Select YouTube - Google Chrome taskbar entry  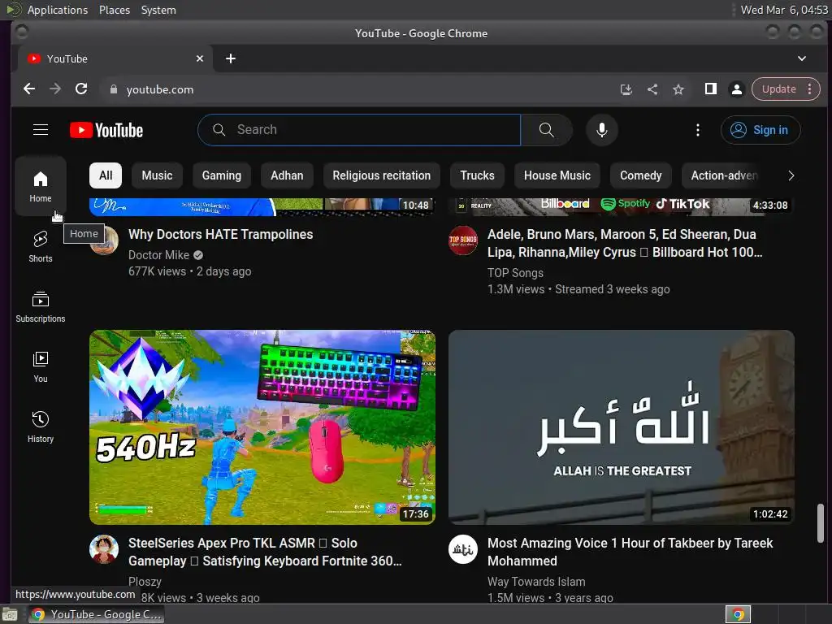click(x=96, y=614)
